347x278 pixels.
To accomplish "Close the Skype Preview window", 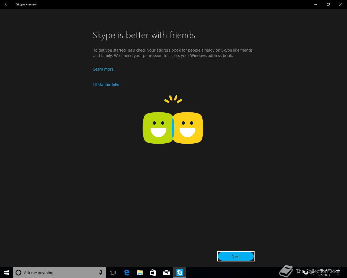I will coord(341,4).
